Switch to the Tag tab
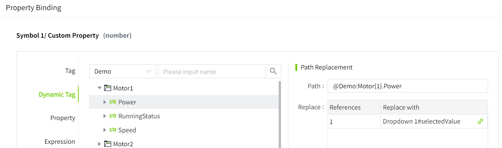 click(70, 71)
